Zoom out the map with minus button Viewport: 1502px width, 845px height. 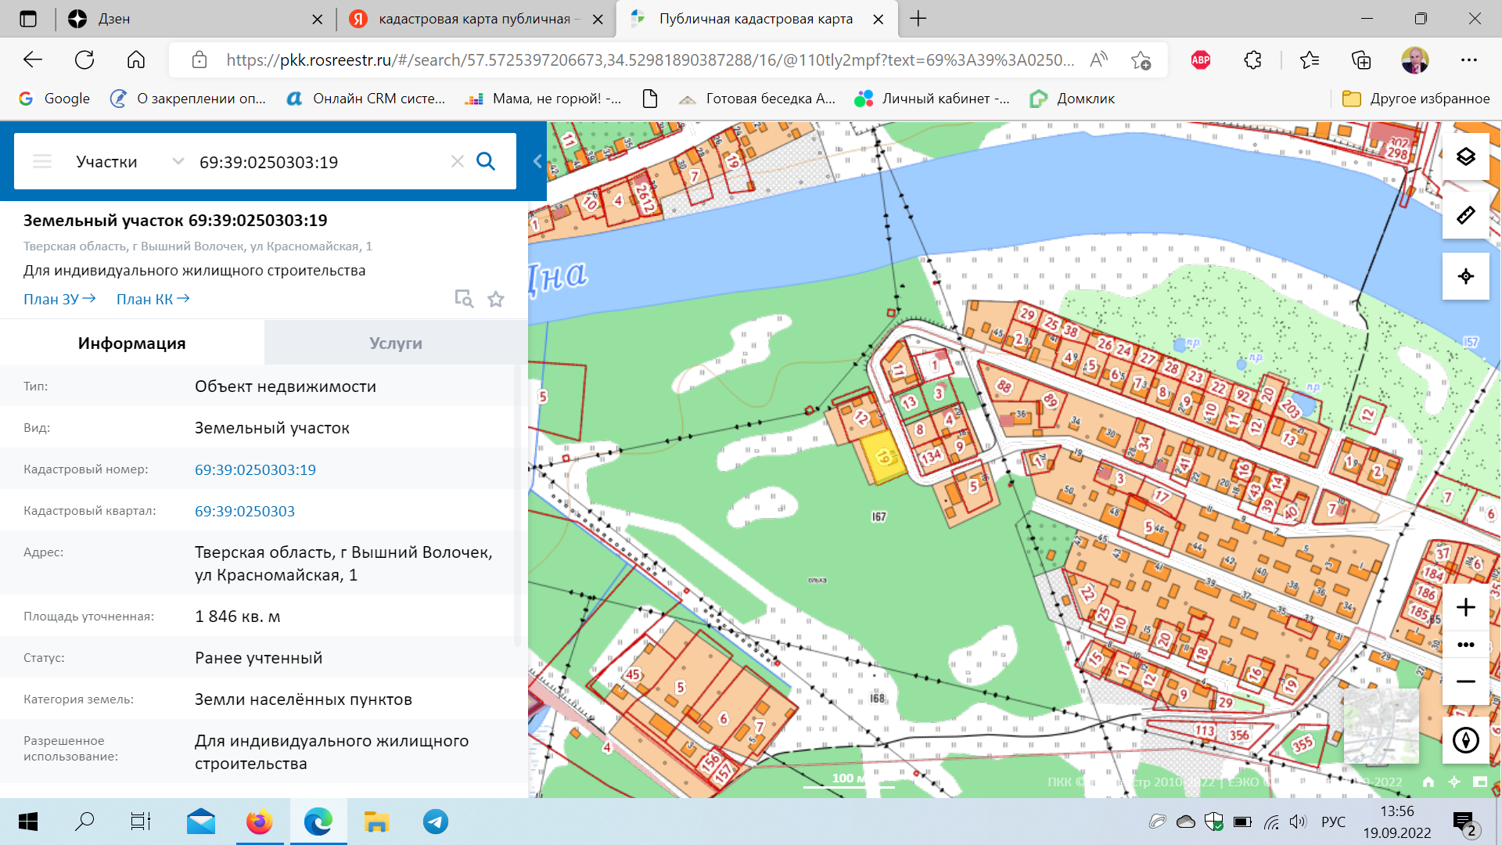[x=1465, y=681]
